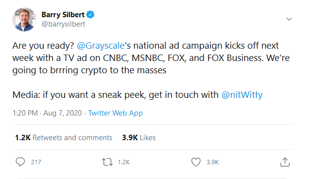Open the @barrysilbert handle
Screen dimensions: 309x179
63,24
